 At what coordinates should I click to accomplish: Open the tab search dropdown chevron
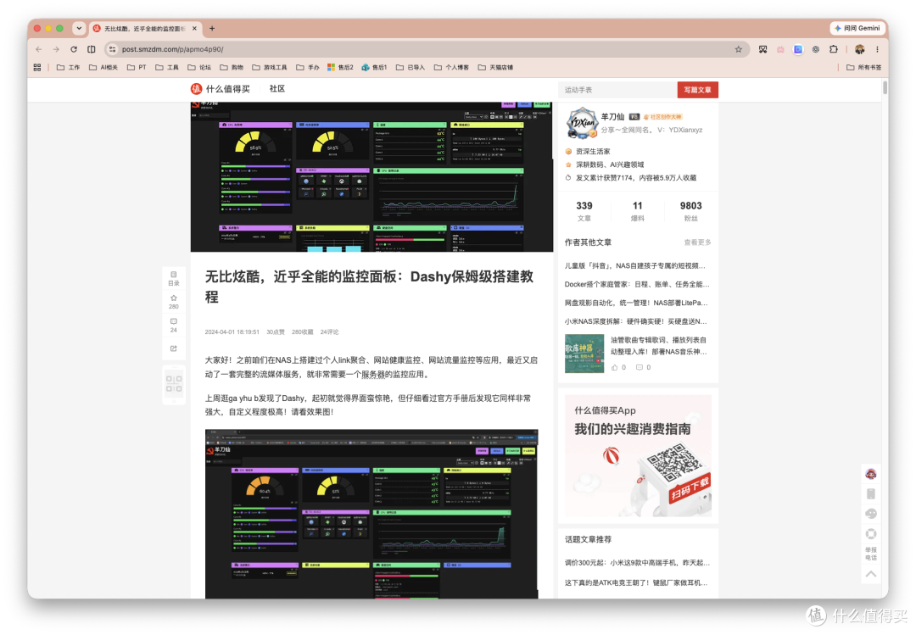[x=79, y=28]
